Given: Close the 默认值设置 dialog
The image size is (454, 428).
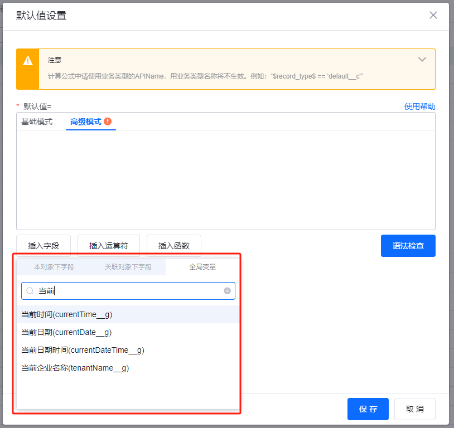Looking at the screenshot, I should (x=433, y=15).
